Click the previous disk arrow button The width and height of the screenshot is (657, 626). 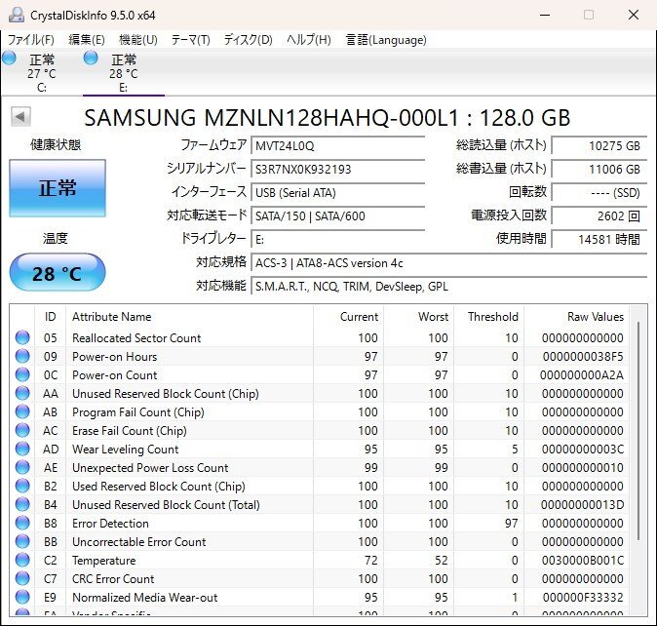click(x=20, y=117)
